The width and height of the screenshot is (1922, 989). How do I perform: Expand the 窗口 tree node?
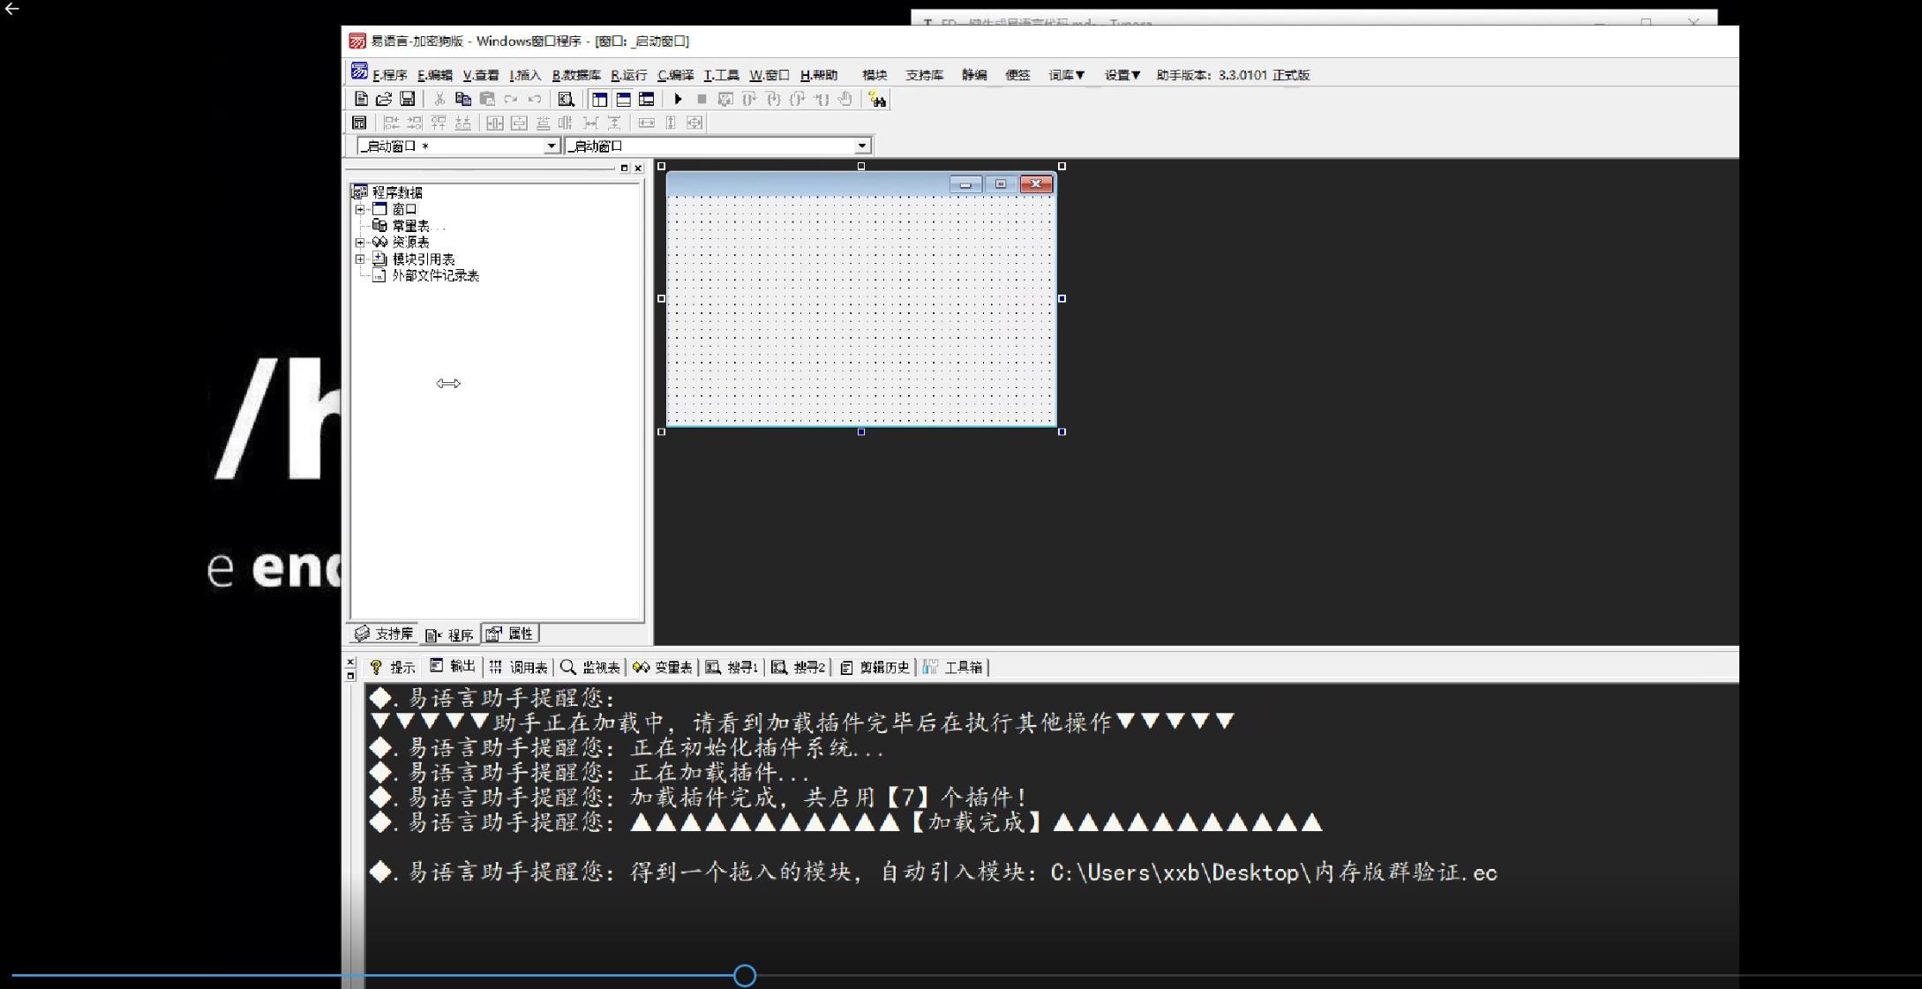[360, 209]
